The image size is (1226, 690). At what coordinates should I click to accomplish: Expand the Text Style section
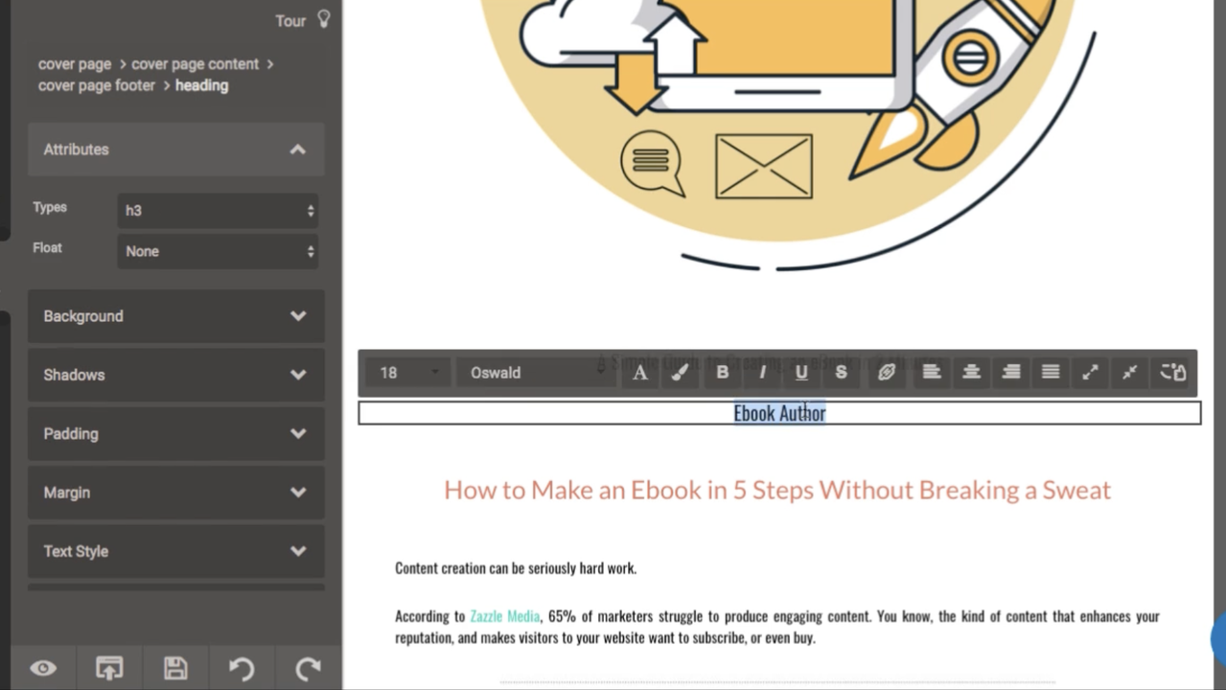tap(175, 551)
